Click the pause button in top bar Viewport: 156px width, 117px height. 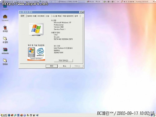tap(129, 2)
